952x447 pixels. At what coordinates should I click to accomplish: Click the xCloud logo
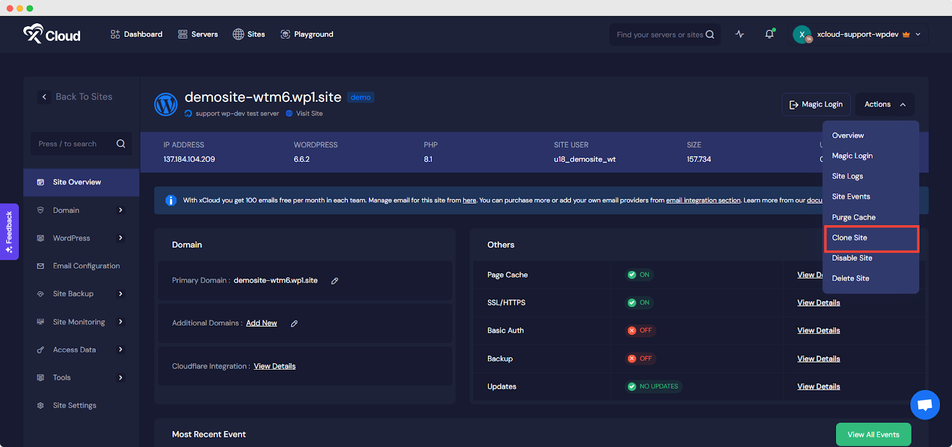(x=52, y=35)
